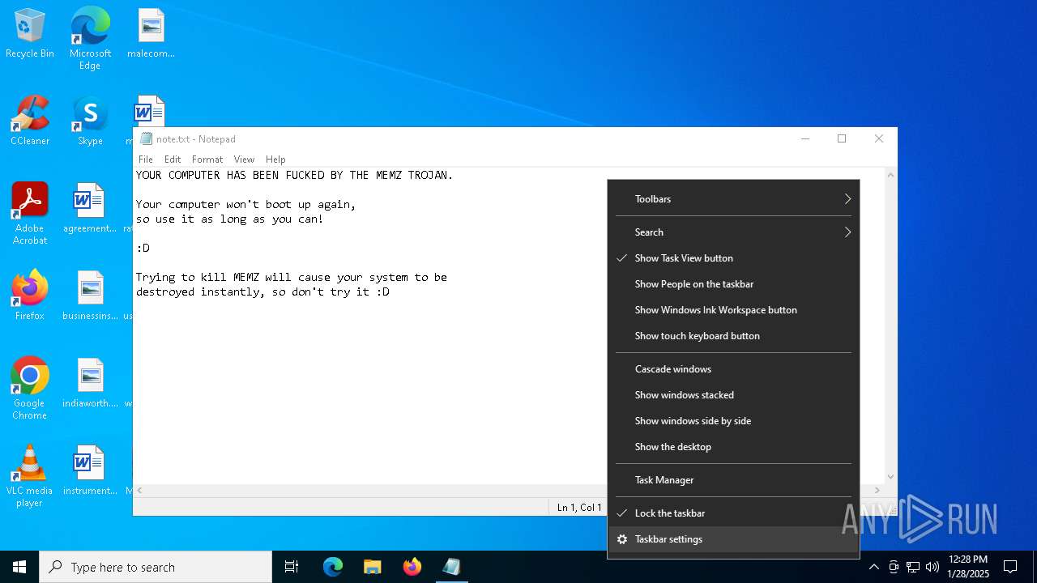Click the Windows Start button
This screenshot has width=1037, height=583.
tap(19, 567)
